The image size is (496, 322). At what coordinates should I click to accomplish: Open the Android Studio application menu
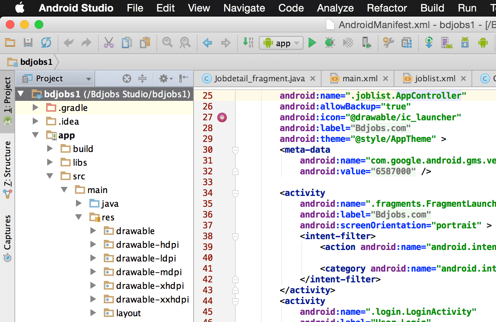pyautogui.click(x=76, y=8)
